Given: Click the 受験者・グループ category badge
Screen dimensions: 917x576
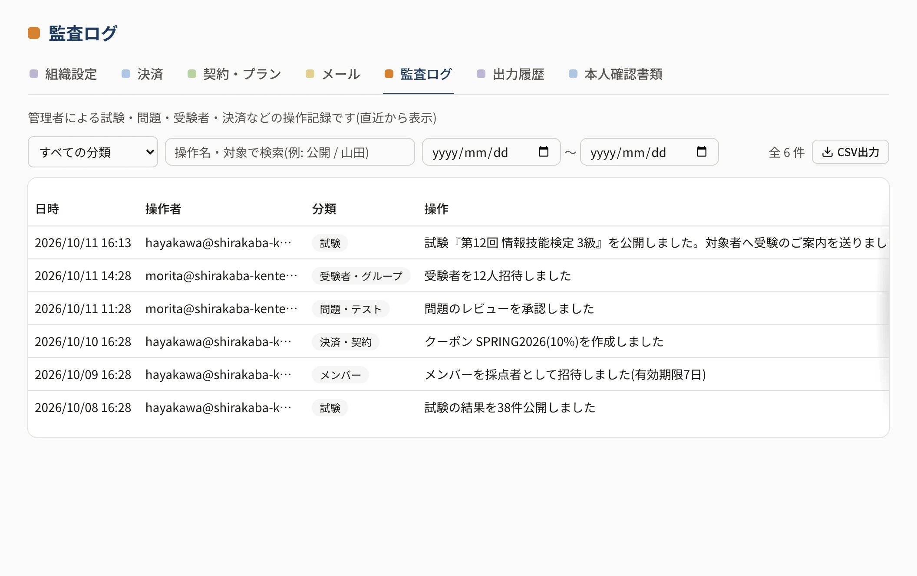Looking at the screenshot, I should click(x=361, y=276).
